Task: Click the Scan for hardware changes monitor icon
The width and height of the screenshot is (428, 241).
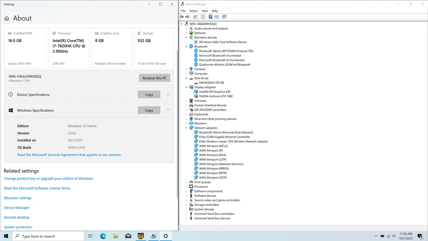Action: [x=224, y=17]
